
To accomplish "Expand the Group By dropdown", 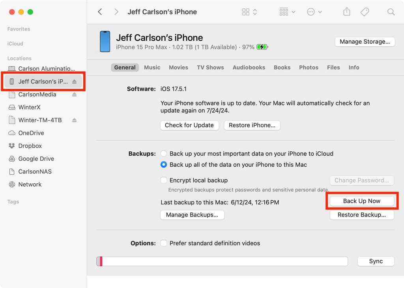I will 287,12.
